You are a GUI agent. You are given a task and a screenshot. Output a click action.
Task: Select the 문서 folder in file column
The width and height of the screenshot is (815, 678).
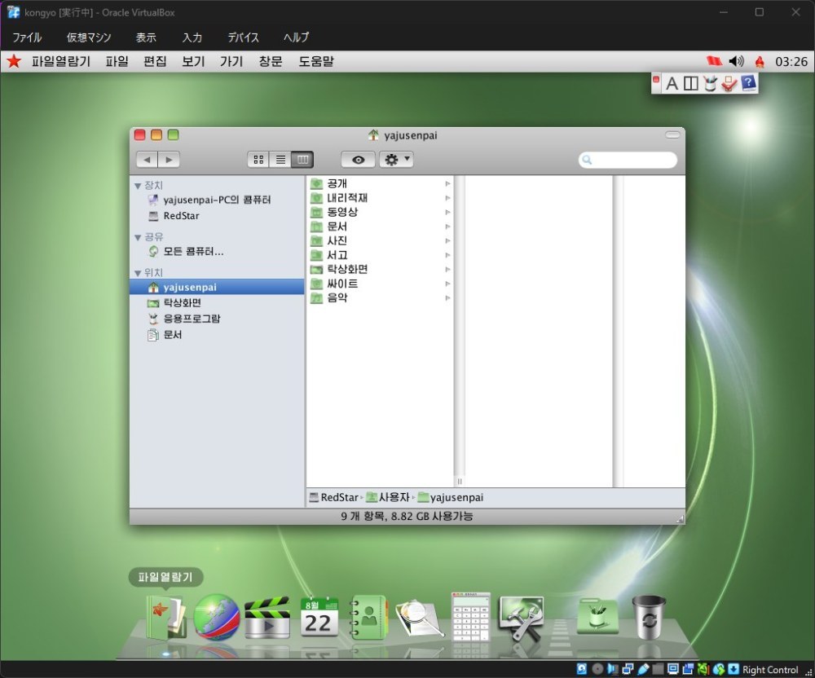click(x=380, y=227)
